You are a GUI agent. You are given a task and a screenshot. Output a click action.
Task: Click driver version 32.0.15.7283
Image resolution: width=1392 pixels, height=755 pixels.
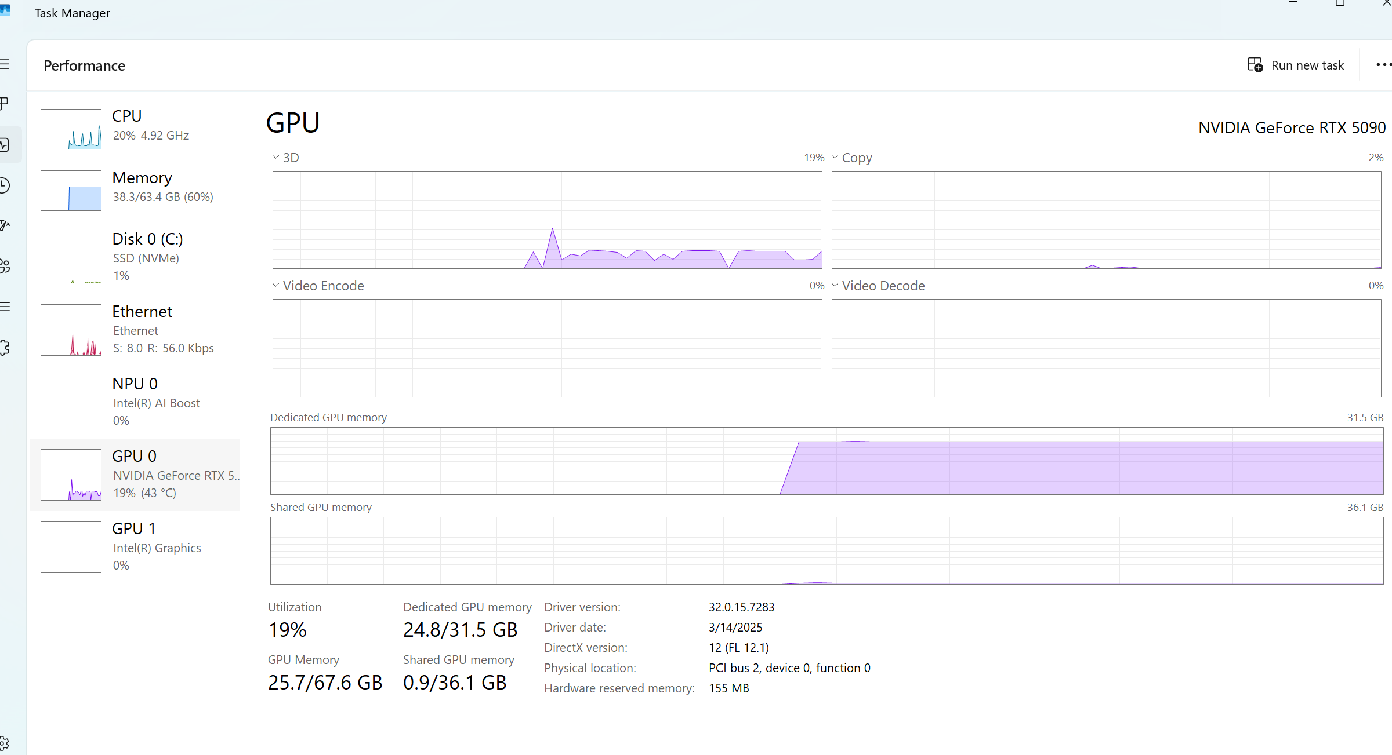coord(741,607)
